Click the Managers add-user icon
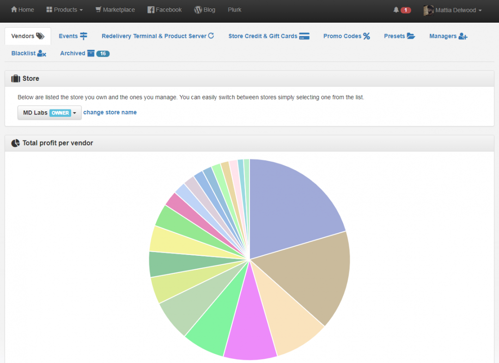 click(463, 36)
